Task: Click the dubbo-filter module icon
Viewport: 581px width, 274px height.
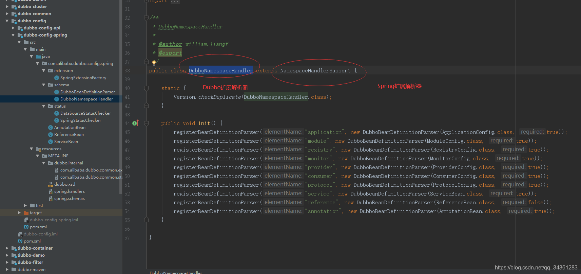Action: click(x=14, y=262)
